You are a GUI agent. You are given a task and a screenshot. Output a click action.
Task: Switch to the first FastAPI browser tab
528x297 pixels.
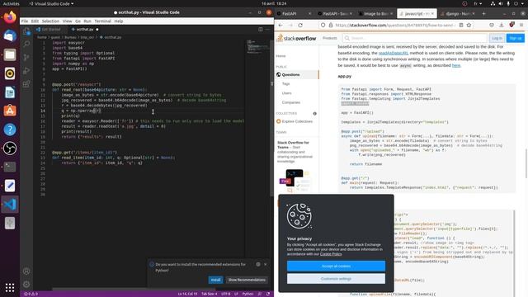point(293,14)
